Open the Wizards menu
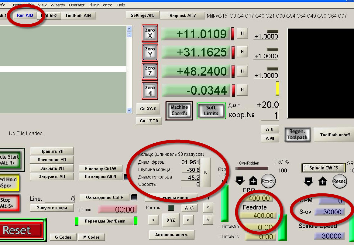The image size is (354, 245). pyautogui.click(x=58, y=5)
